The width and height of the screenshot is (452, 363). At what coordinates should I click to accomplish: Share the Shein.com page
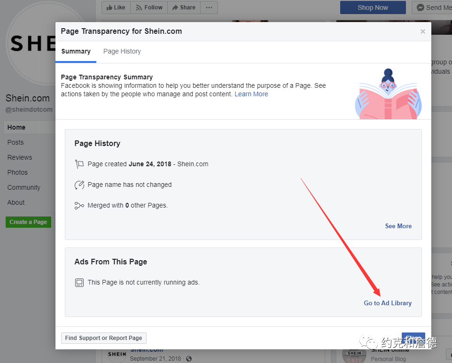point(184,8)
